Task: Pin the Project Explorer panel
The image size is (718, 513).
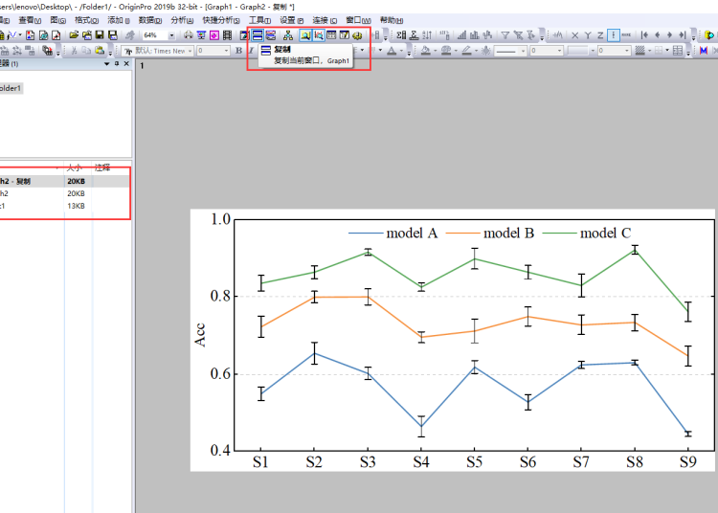Action: click(117, 63)
